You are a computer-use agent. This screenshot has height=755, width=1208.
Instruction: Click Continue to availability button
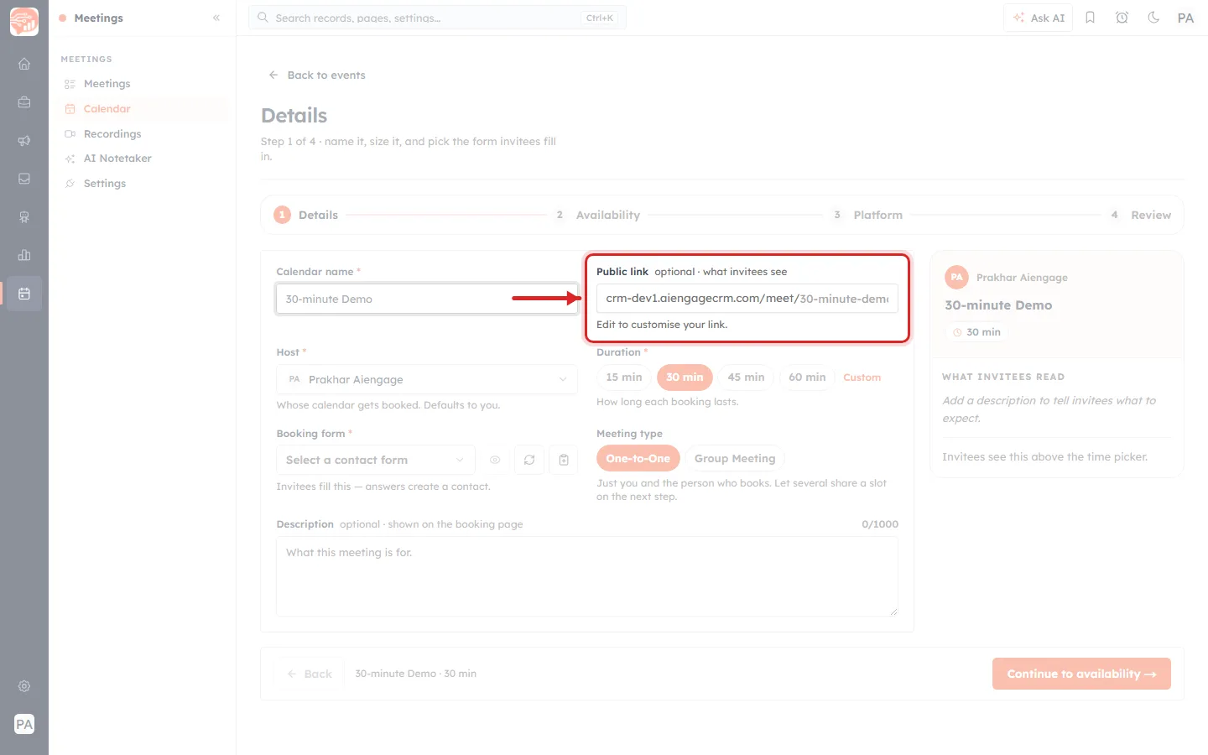1081,674
